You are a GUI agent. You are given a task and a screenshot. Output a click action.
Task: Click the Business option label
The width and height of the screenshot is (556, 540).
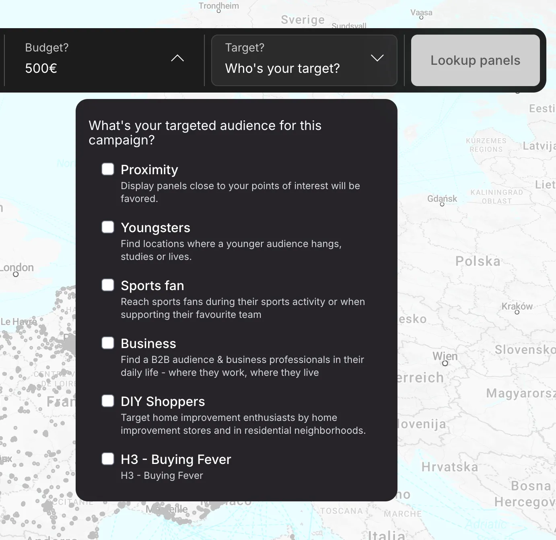(x=148, y=344)
